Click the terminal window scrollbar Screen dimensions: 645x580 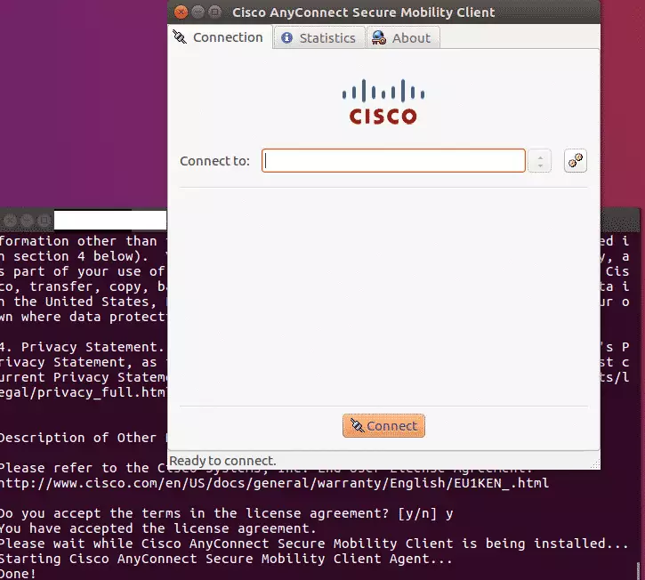click(638, 570)
